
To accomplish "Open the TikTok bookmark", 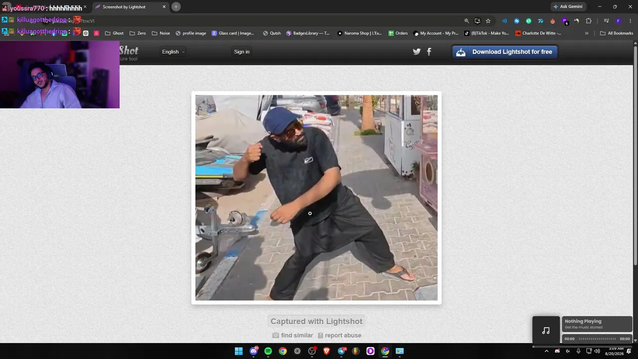I will pyautogui.click(x=486, y=33).
